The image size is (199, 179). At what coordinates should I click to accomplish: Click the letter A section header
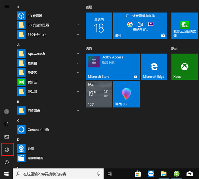tap(18, 45)
